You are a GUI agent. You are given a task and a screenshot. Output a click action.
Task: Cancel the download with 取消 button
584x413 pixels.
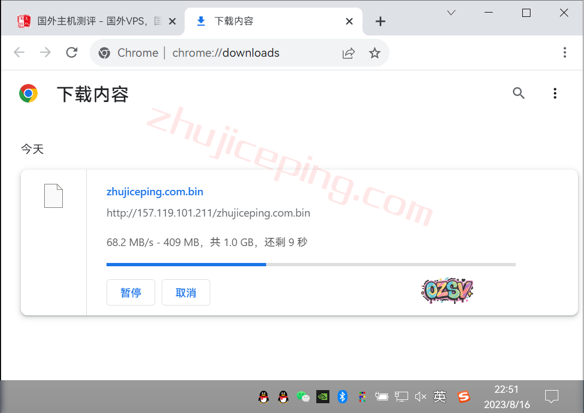pyautogui.click(x=186, y=293)
